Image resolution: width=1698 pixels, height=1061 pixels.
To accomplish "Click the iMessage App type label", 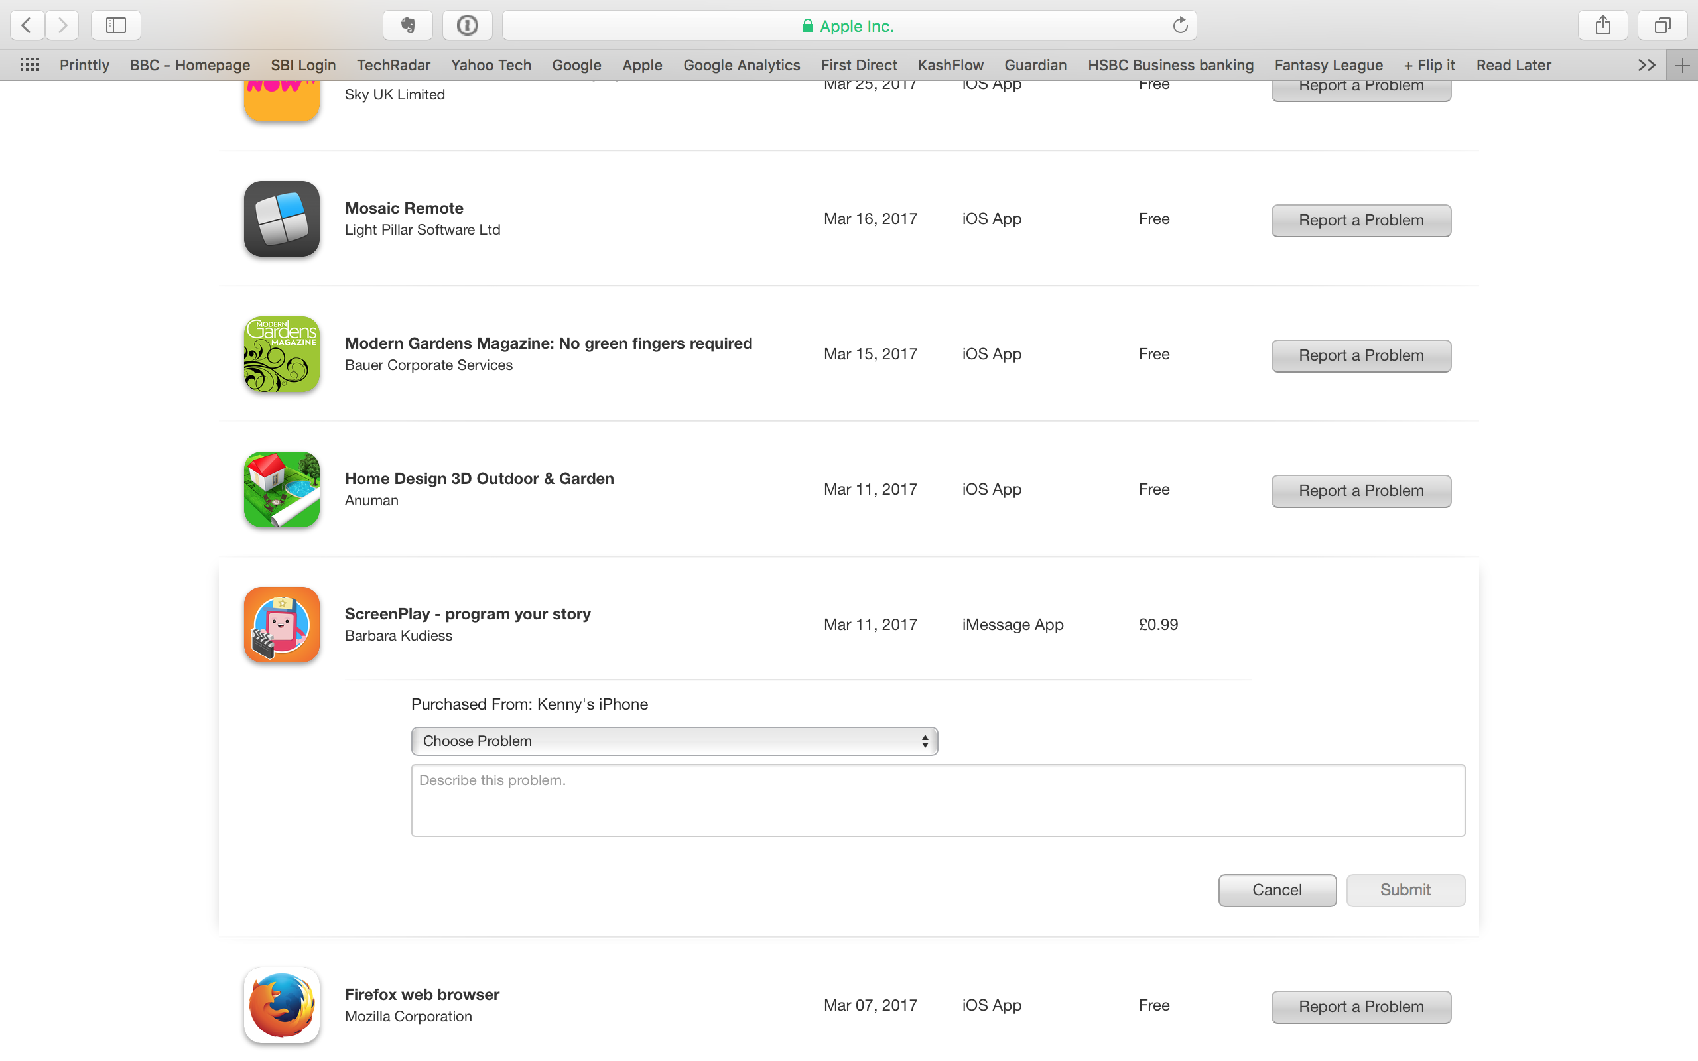I will [x=1012, y=625].
